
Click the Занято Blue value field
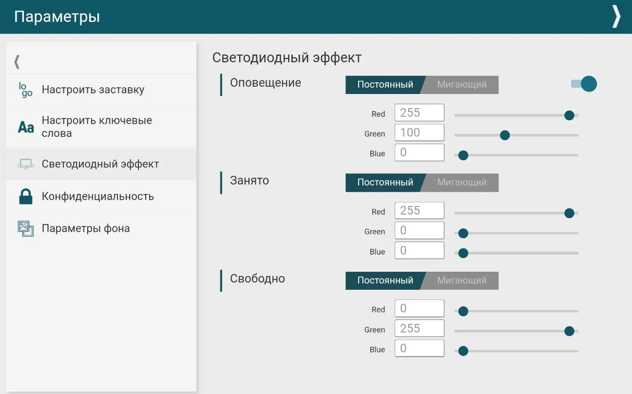419,250
